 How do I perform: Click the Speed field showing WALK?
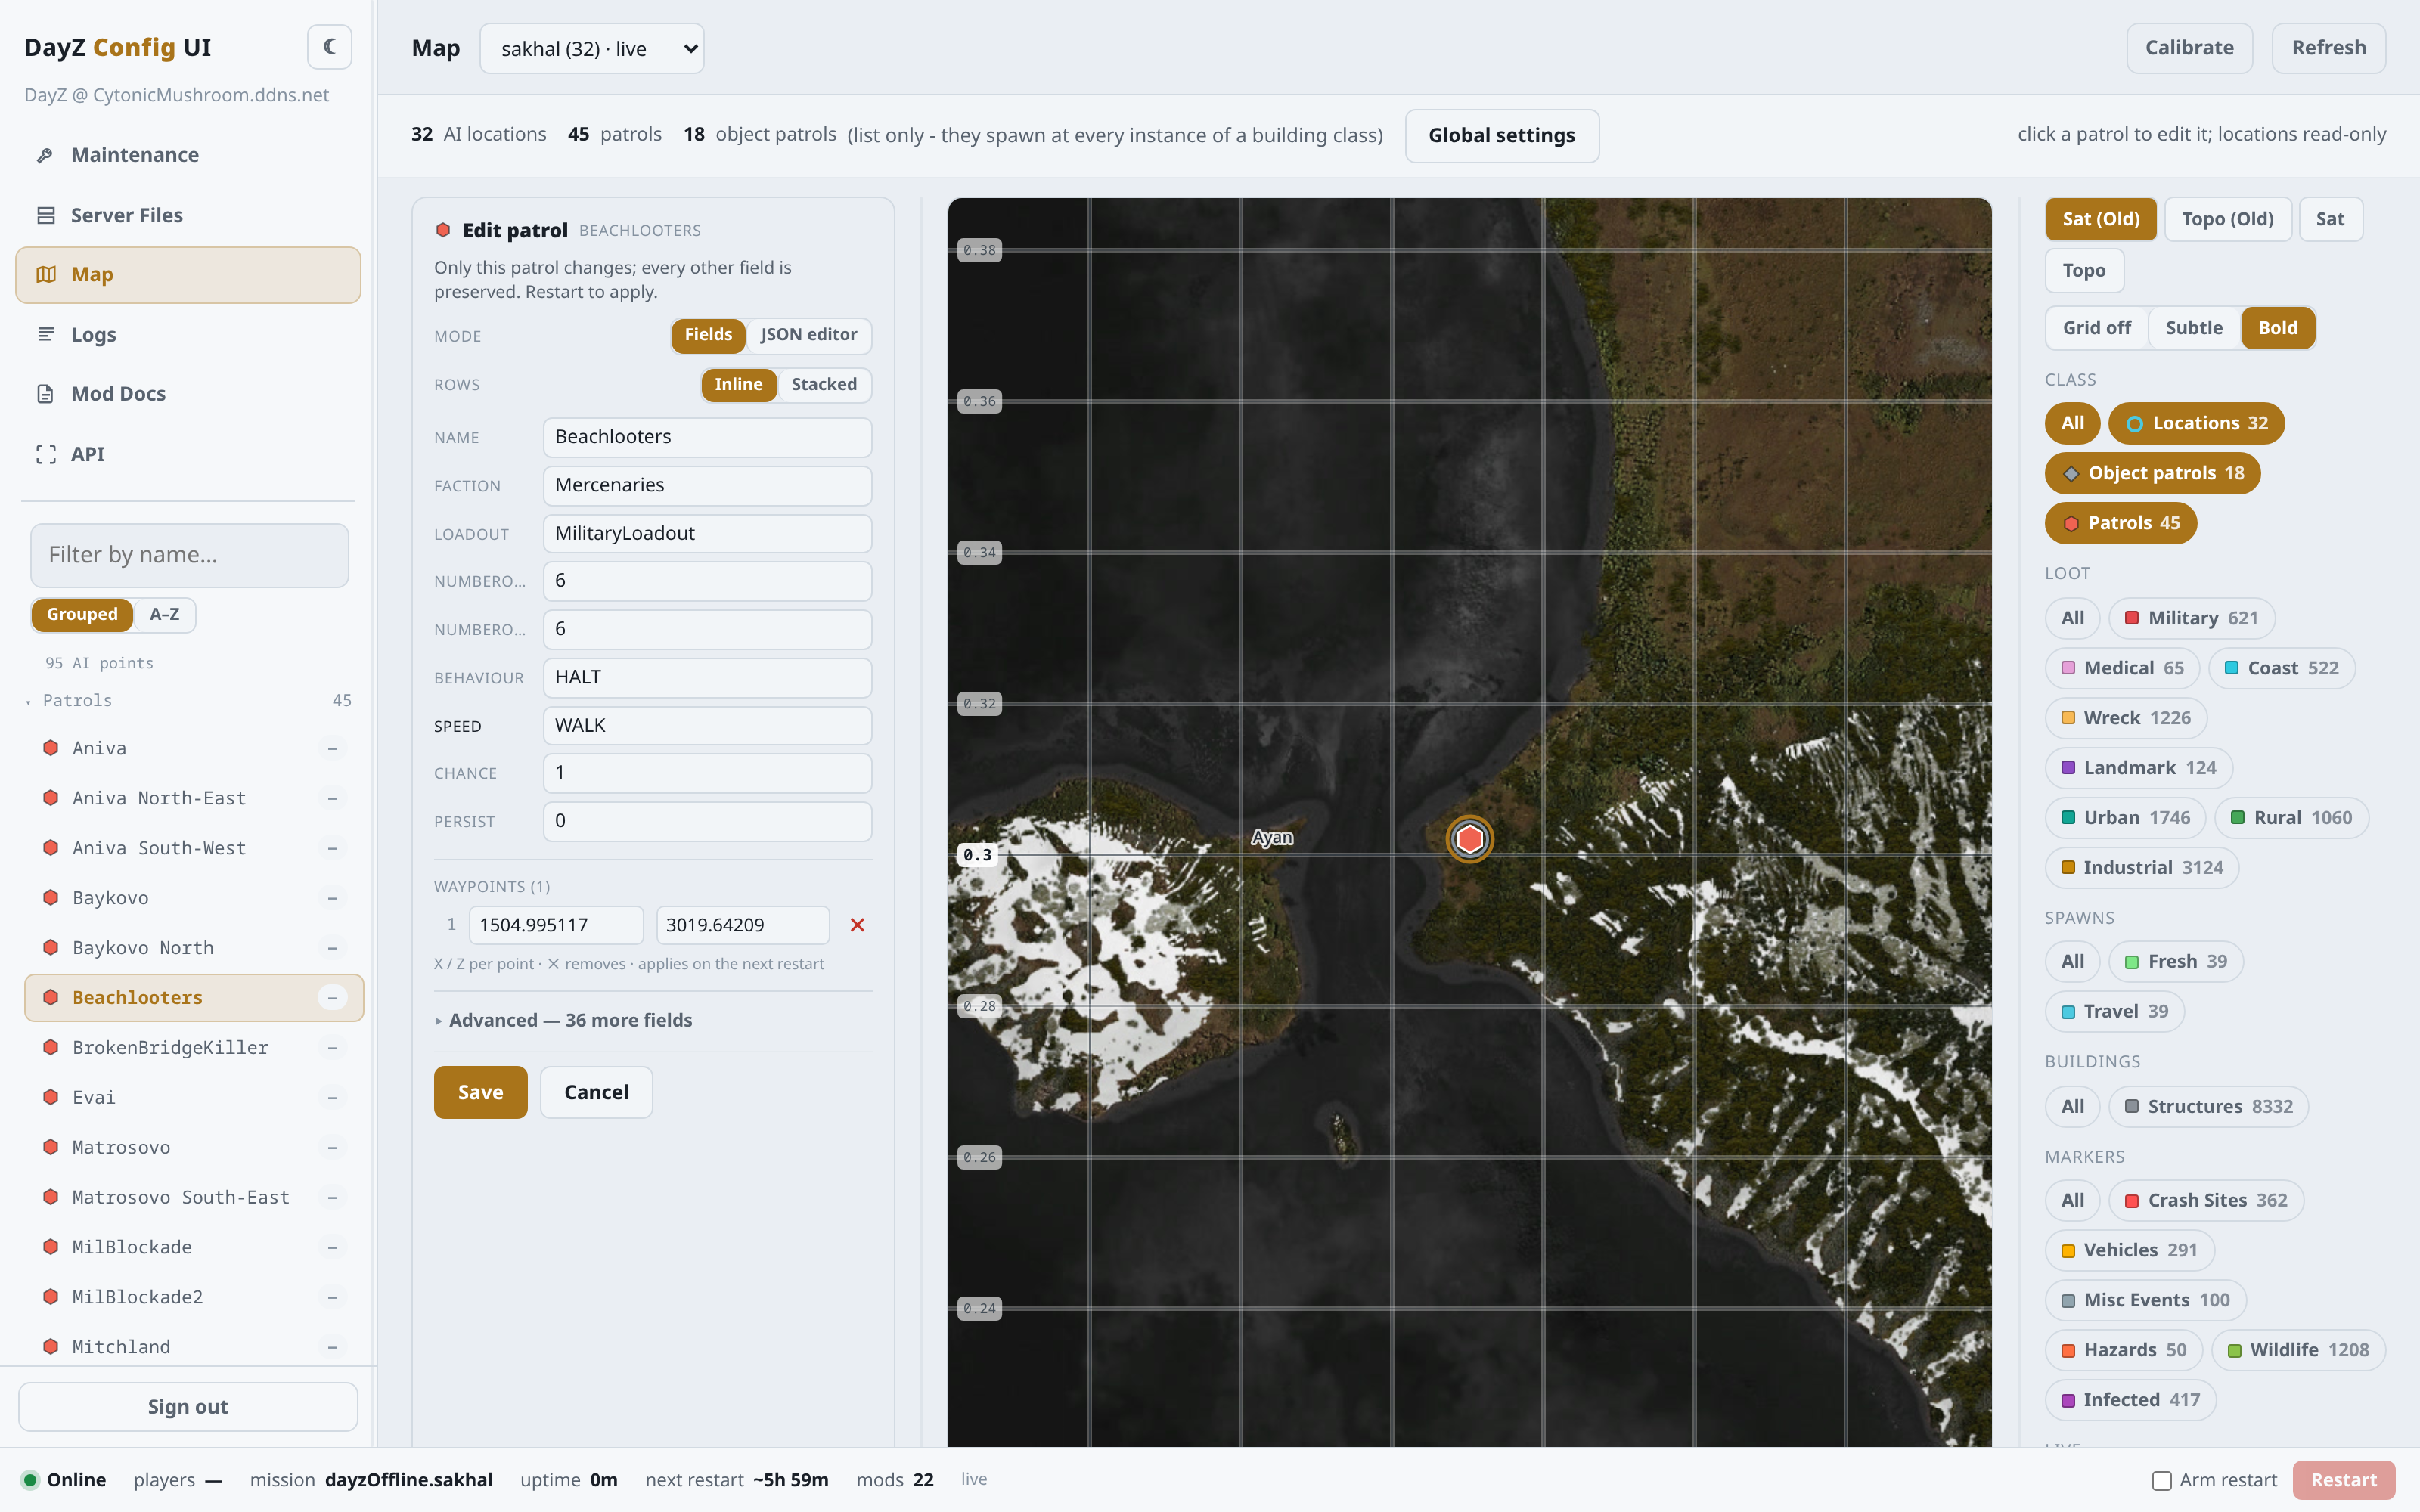point(707,726)
